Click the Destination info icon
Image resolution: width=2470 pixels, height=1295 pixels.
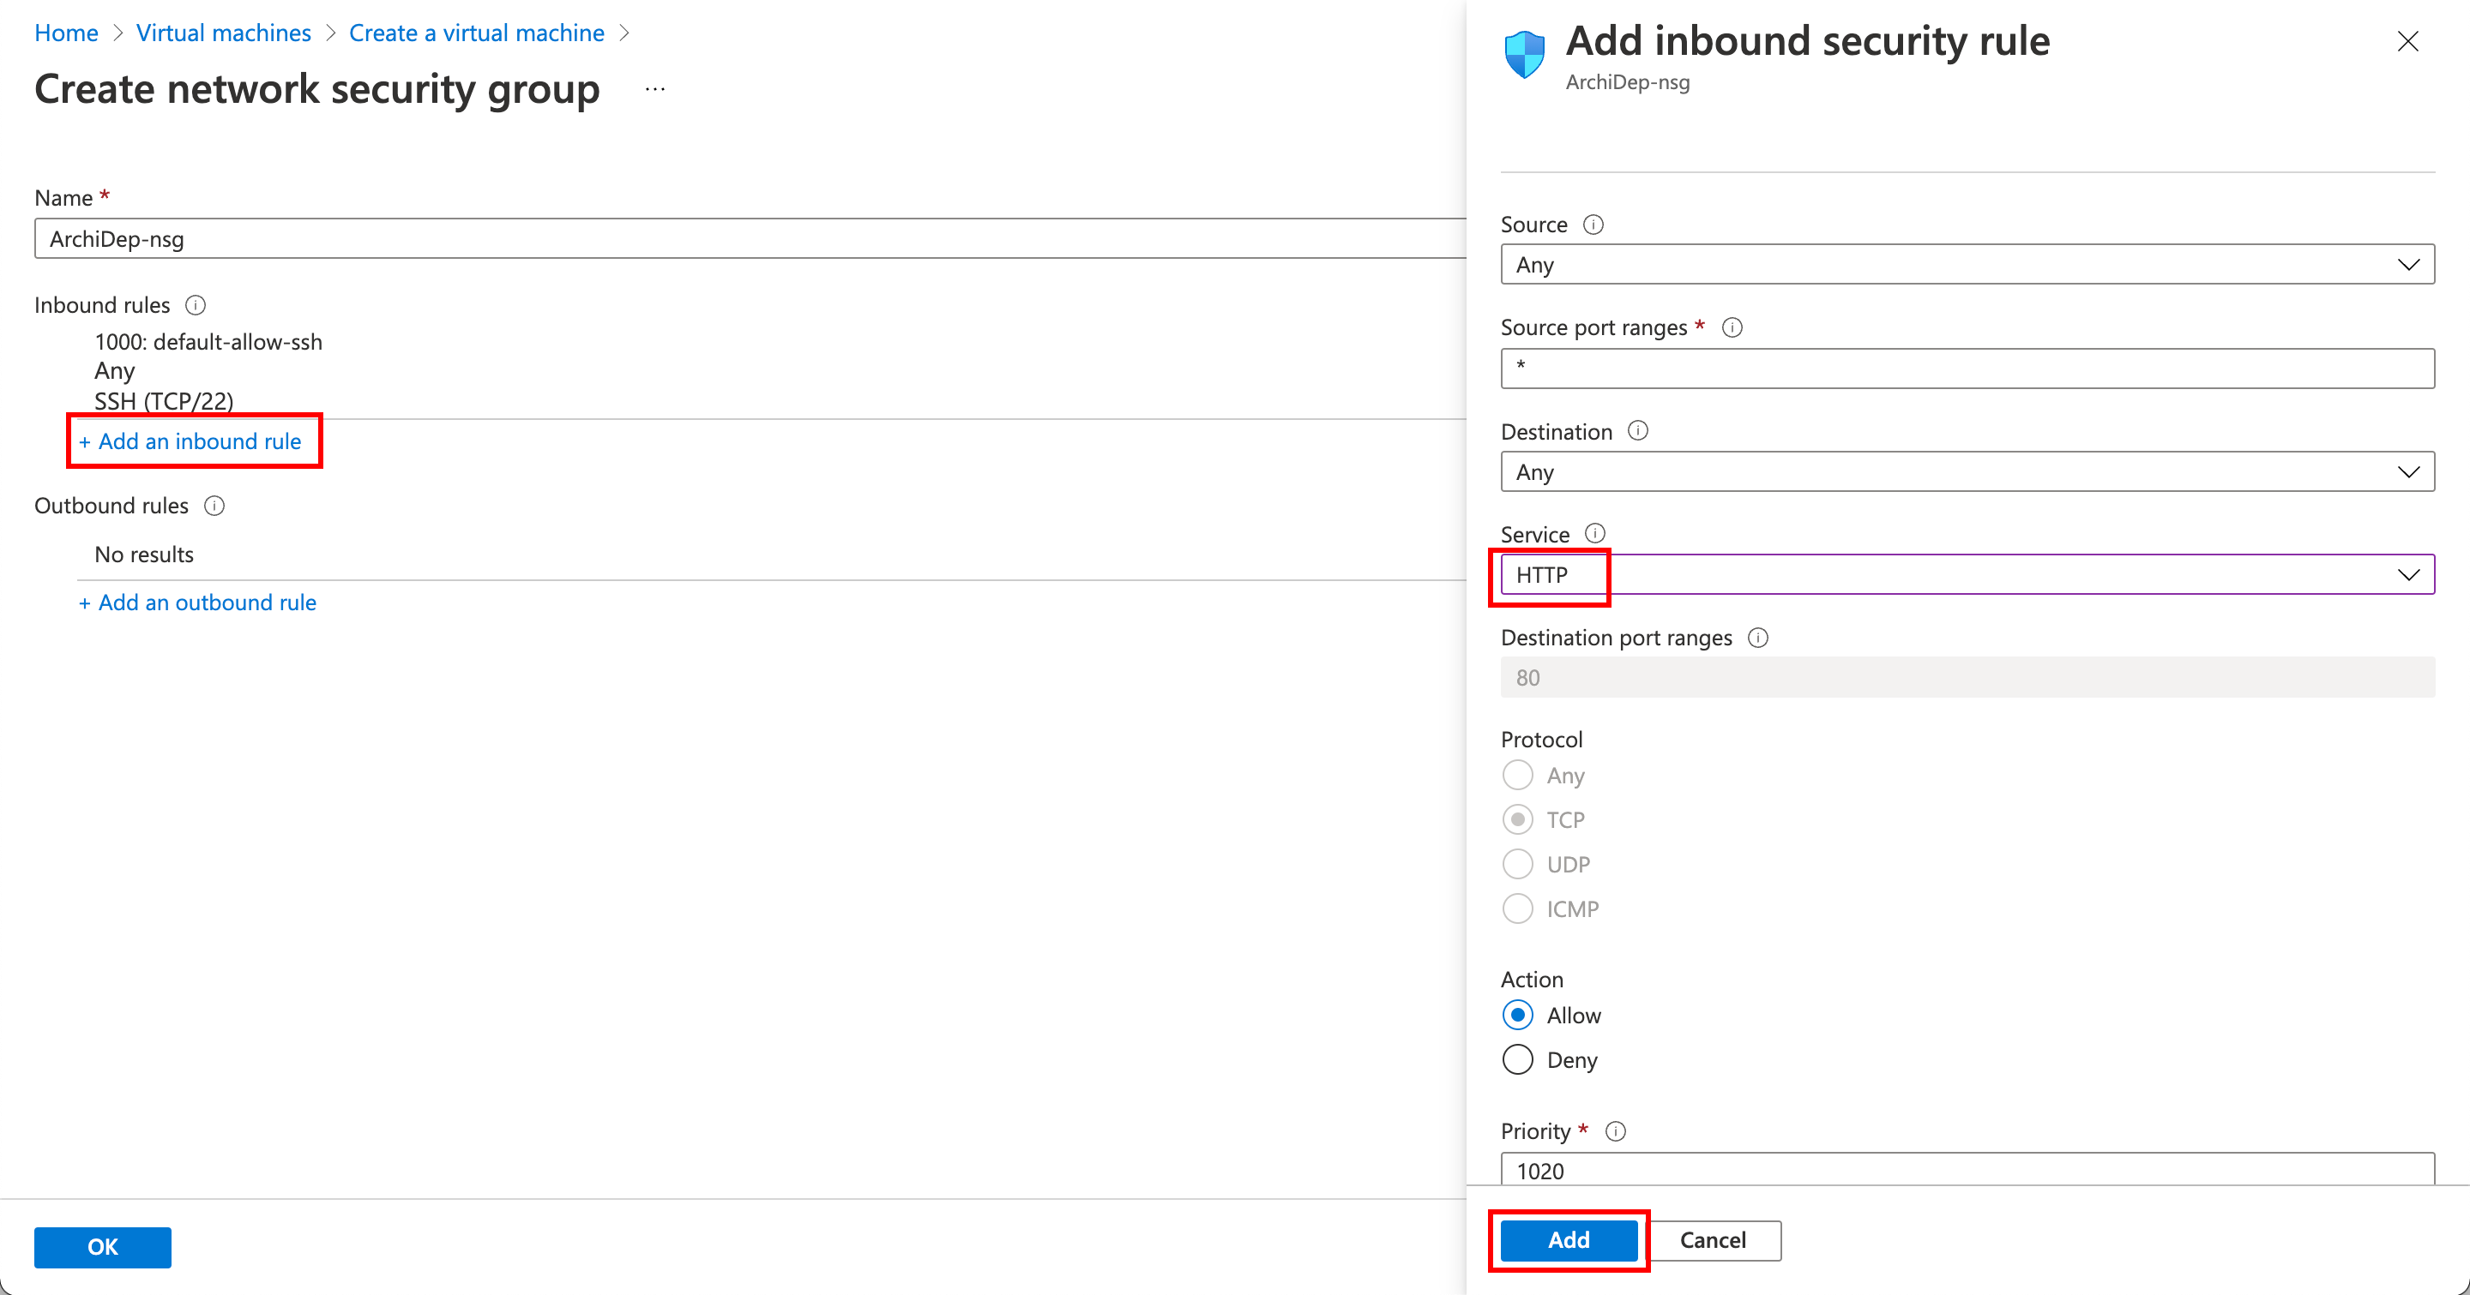point(1638,431)
